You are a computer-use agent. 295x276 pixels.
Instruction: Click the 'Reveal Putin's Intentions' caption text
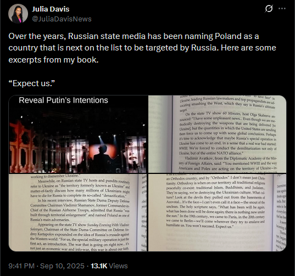[x=63, y=100]
